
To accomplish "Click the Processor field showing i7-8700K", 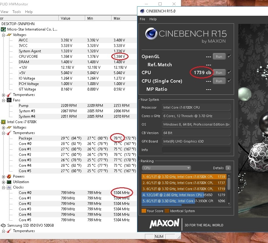I will pyautogui.click(x=196, y=107).
